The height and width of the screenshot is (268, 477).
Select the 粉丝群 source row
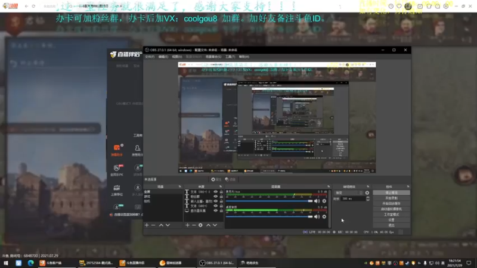(203, 197)
